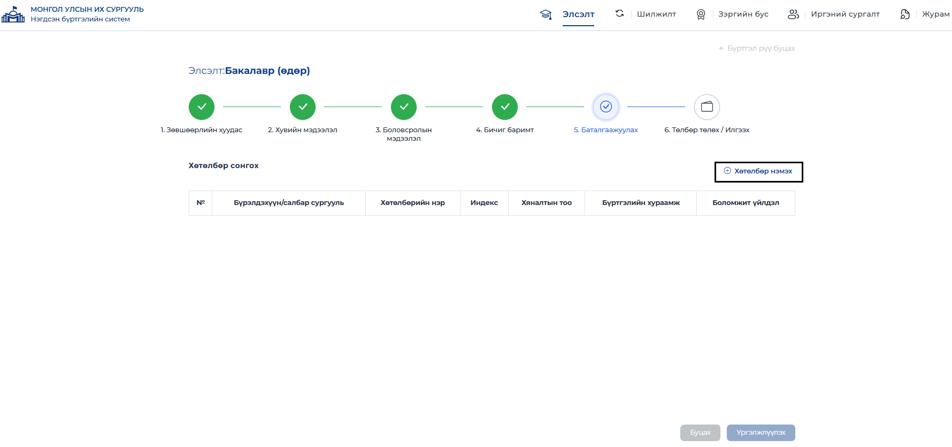Open the Элсэлт tab
952x447 pixels.
578,14
